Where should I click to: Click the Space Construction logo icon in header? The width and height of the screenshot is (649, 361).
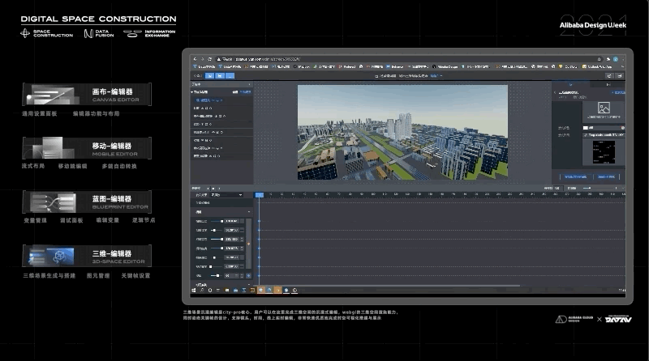coord(25,33)
